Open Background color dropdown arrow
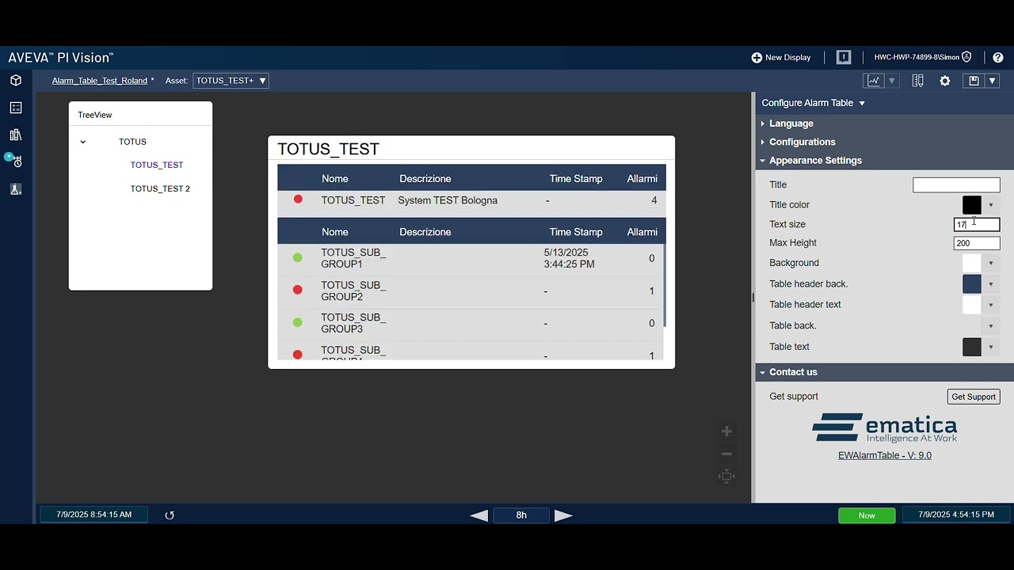This screenshot has height=570, width=1014. click(x=990, y=263)
